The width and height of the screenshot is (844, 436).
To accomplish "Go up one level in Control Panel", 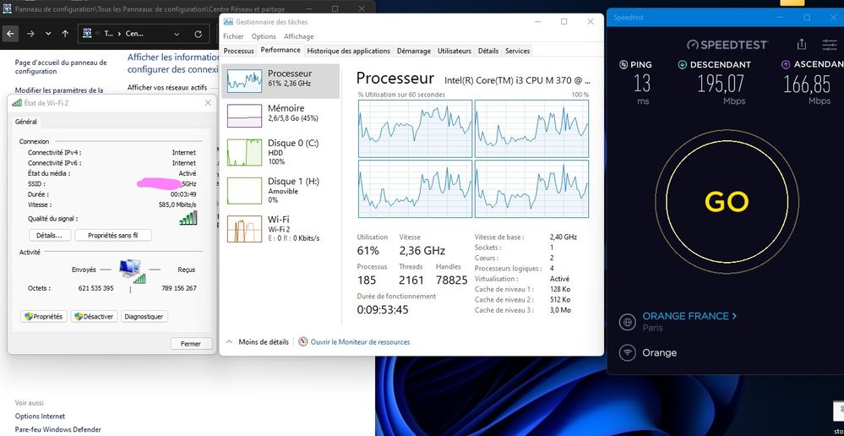I will click(x=65, y=34).
